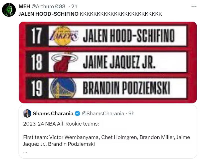Viewport: 200px width, 159px height.
Task: Click the 9h timestamp on quoted tweet
Action: (131, 114)
